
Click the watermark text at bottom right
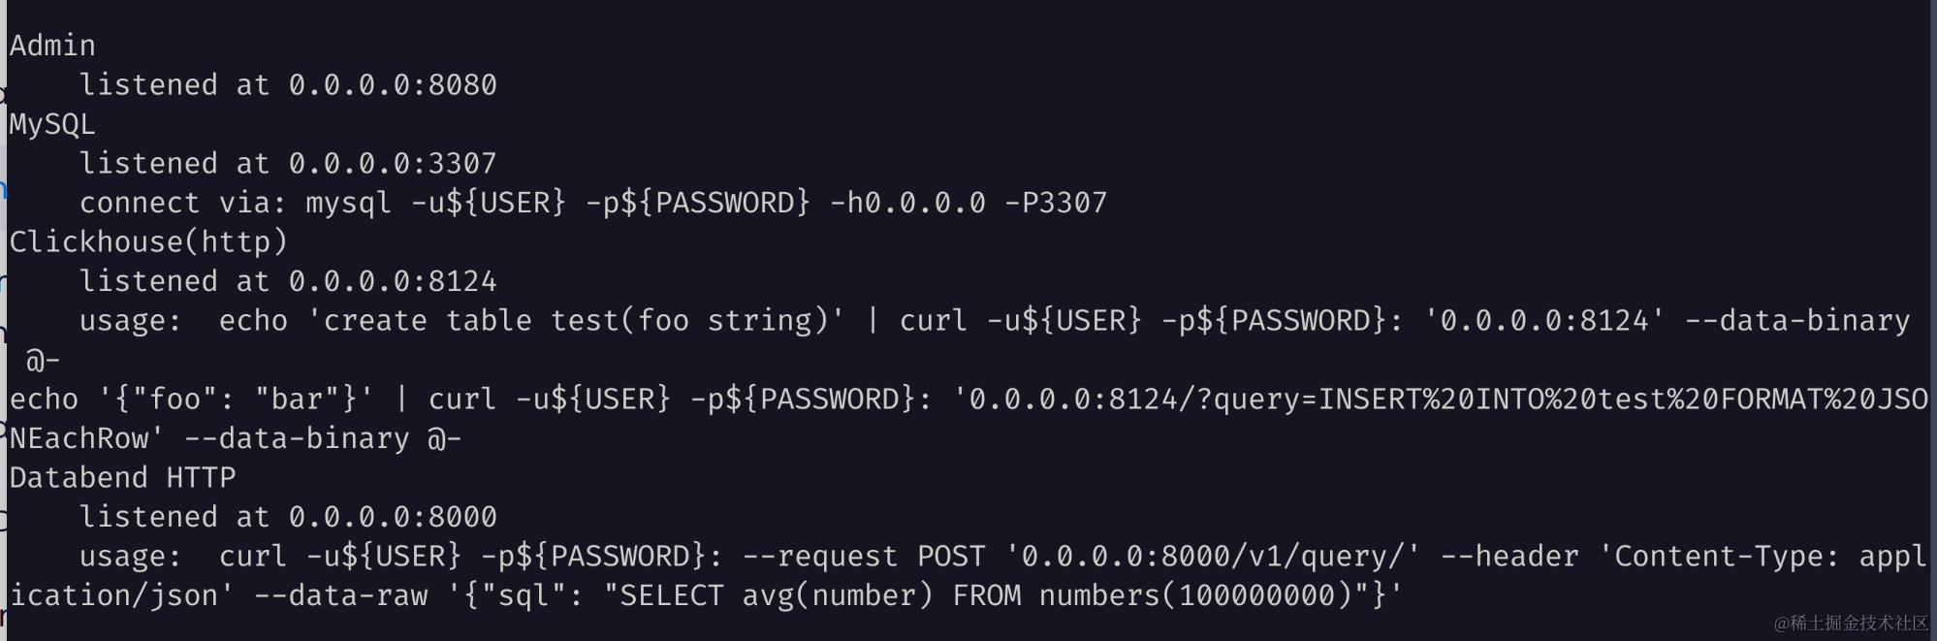pyautogui.click(x=1851, y=624)
